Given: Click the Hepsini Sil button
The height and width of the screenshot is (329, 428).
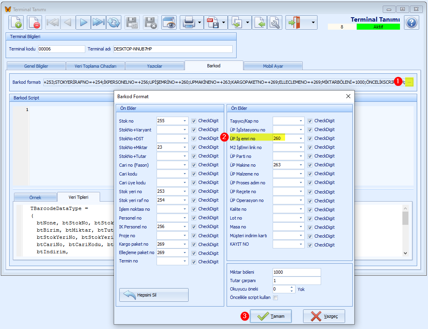Looking at the screenshot, I should click(x=154, y=295).
